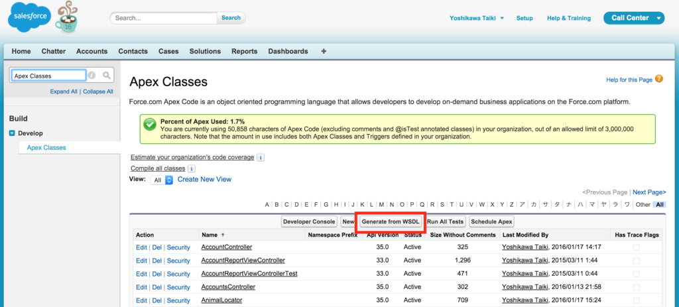Image resolution: width=679 pixels, height=307 pixels.
Task: Toggle trace flag checkbox for AnimalLocator
Action: 636,300
